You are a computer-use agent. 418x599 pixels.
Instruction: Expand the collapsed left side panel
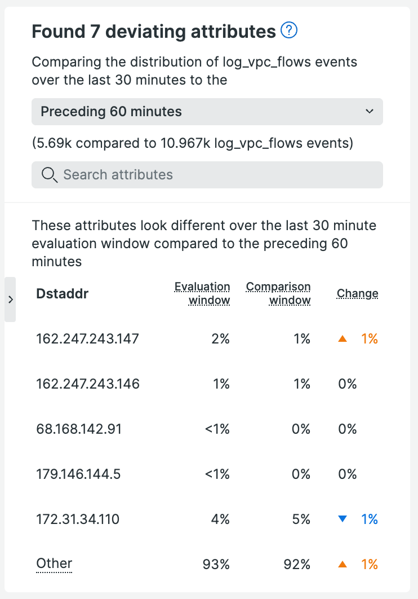coord(10,299)
